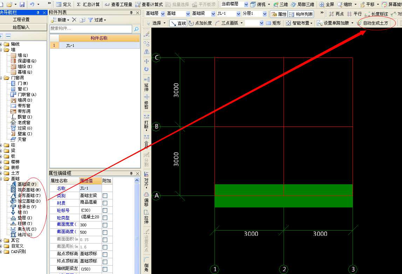The width and height of the screenshot is (402, 274).
Task: Click the search magnifier in 构件列表
Action: 136,29
